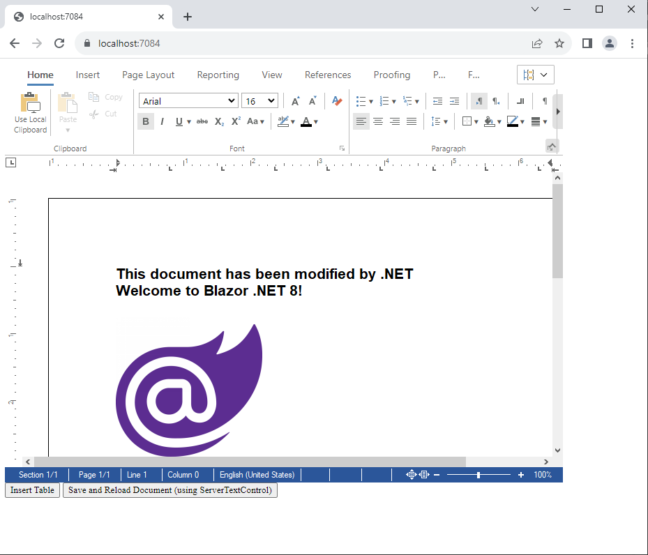Expand the underline style arrow
648x555 pixels.
[x=189, y=122]
